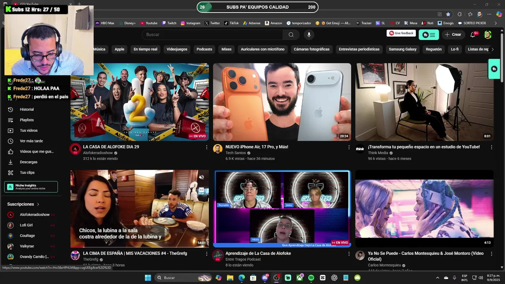Open options for Aprendizaje de La Casa video

[x=349, y=254]
